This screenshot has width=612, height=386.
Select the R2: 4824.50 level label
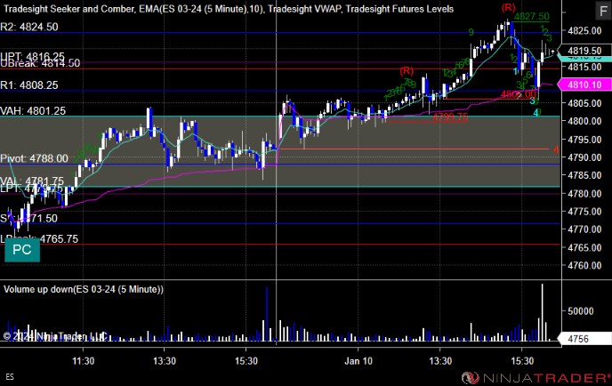click(29, 27)
